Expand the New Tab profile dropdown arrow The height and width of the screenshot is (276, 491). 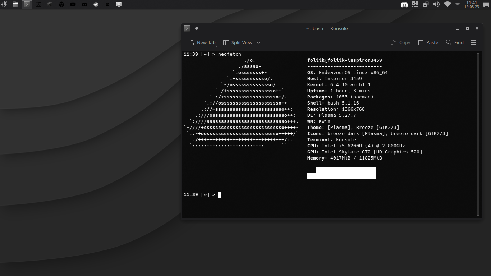coord(216,46)
